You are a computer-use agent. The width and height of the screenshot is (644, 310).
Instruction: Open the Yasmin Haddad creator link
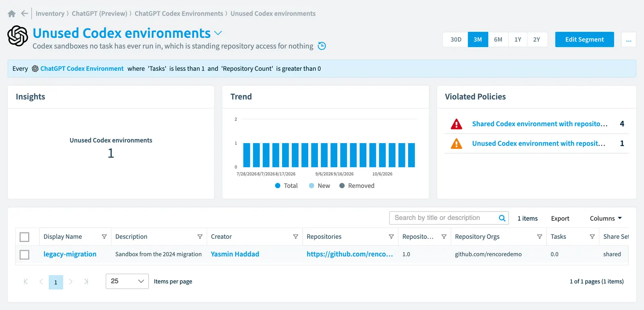pyautogui.click(x=235, y=254)
